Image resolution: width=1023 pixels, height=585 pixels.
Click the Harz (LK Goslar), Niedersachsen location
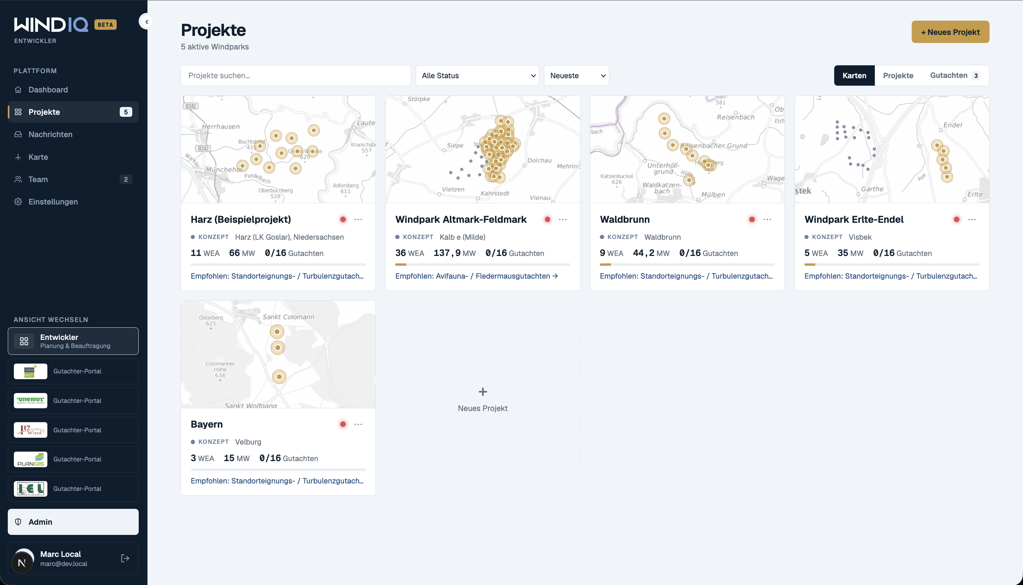point(290,237)
